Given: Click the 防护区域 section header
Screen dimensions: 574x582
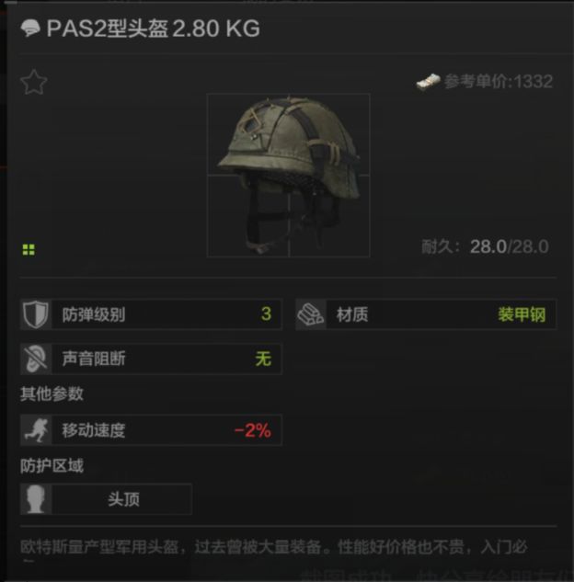Looking at the screenshot, I should click(x=52, y=465).
